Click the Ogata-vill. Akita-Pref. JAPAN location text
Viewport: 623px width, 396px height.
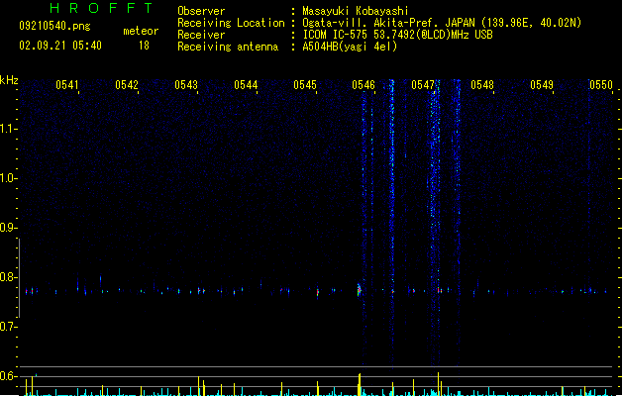click(442, 23)
